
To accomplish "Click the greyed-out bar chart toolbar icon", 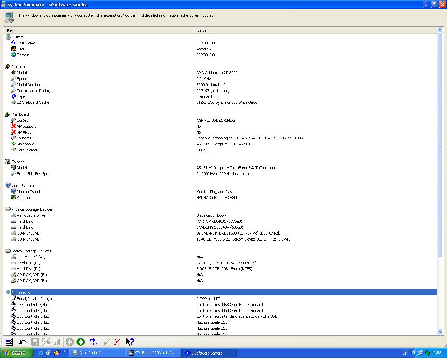I will coord(57,342).
